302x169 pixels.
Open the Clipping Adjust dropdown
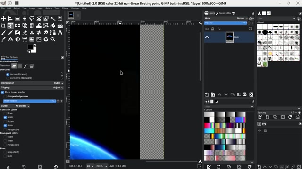32,88
